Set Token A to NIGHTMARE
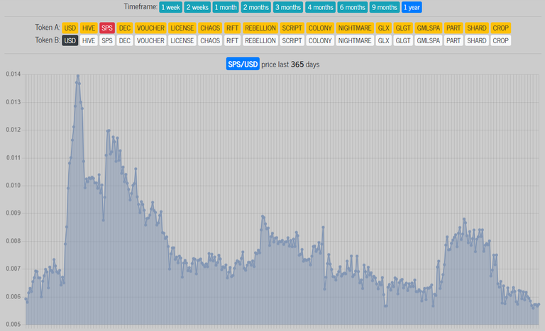Viewport: 545px width, 331px height. click(x=355, y=28)
